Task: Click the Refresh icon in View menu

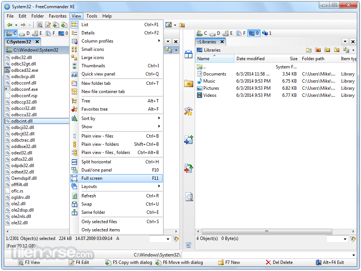Action: 74,196
